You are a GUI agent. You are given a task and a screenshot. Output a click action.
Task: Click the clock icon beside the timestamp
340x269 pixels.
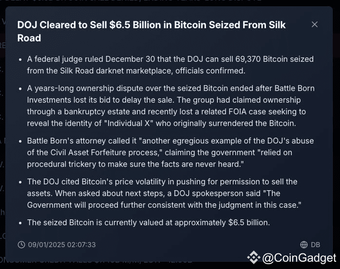coord(21,245)
